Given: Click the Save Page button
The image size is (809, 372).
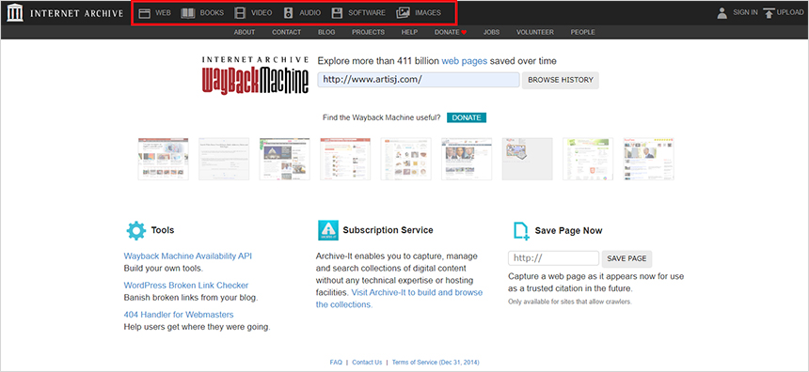Looking at the screenshot, I should (x=627, y=258).
